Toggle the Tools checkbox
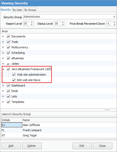Screen dimensions: 117x152 click(8, 42)
